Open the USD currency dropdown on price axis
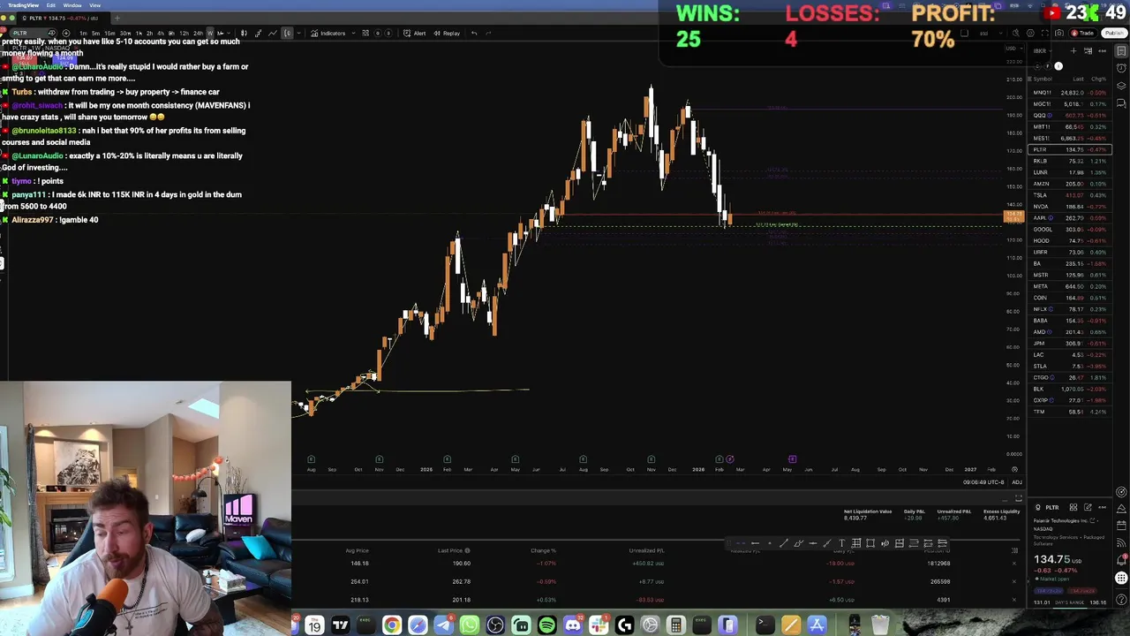1130x636 pixels. pyautogui.click(x=1014, y=49)
